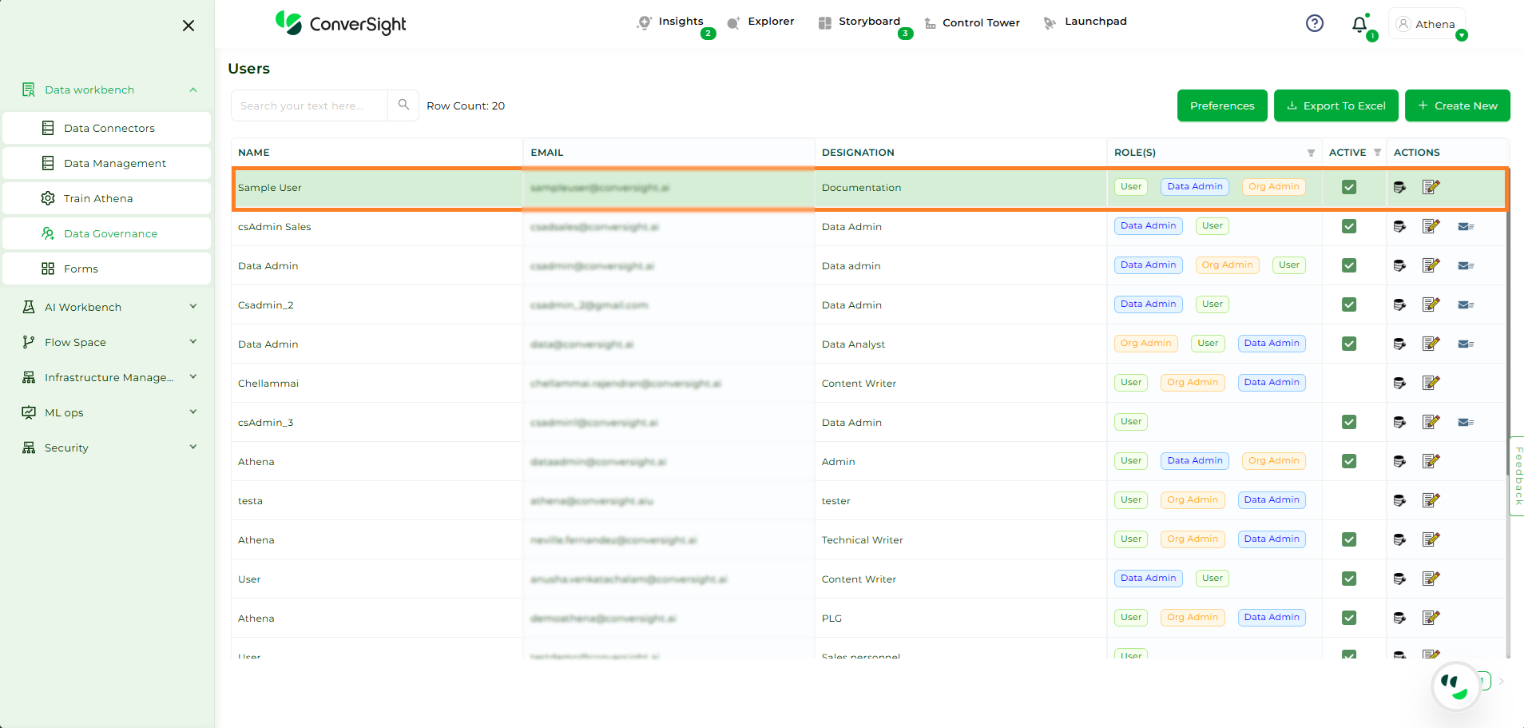The width and height of the screenshot is (1524, 728).
Task: Go to Control Tower
Action: 972,22
